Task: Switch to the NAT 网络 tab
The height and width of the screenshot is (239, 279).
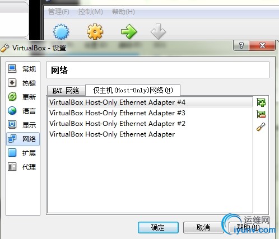Action: coord(66,91)
